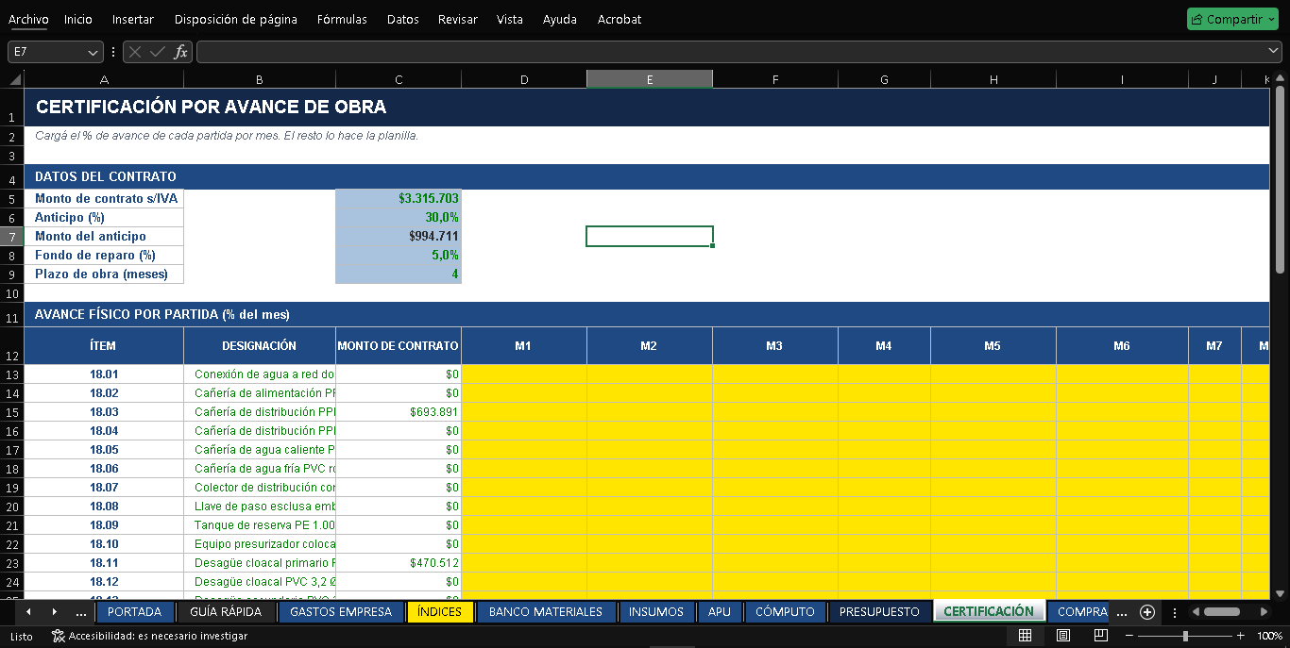Open the BANCO MATERIALES sheet tab

point(546,612)
